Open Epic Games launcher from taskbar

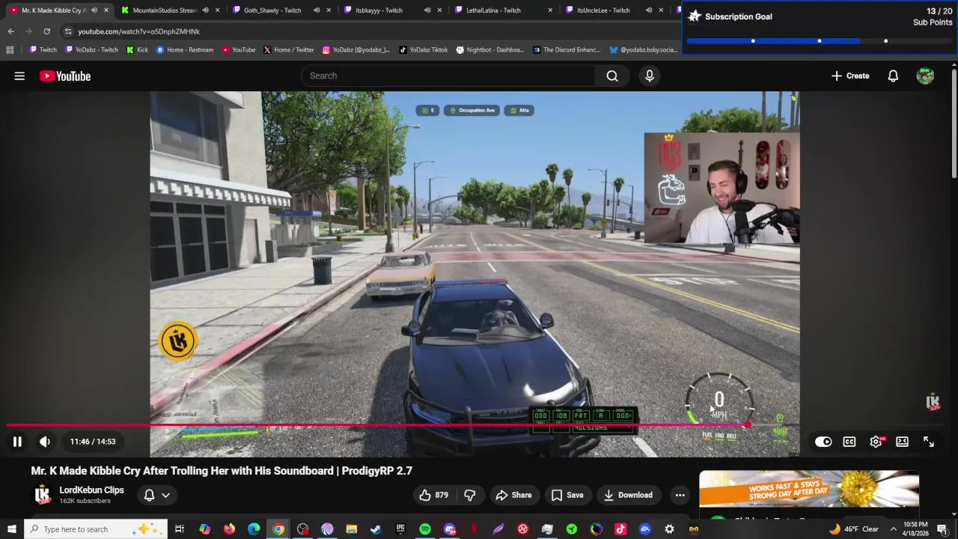(400, 529)
